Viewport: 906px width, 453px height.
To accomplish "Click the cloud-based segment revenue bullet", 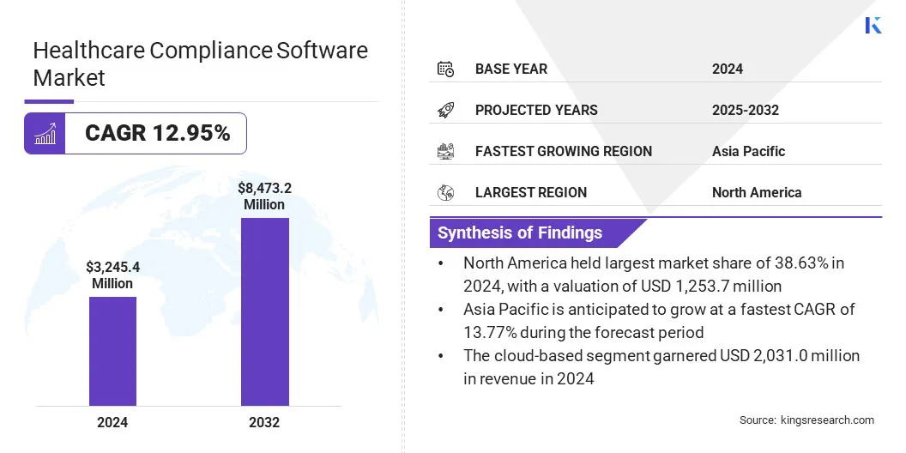I will pyautogui.click(x=661, y=366).
